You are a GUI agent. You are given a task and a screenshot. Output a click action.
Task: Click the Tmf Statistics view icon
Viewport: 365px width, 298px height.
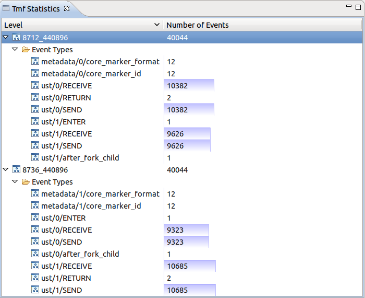click(x=6, y=9)
